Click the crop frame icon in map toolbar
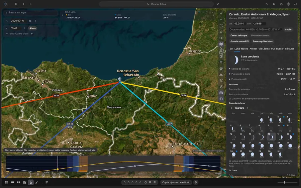This screenshot has width=301, height=188. pos(221,81)
